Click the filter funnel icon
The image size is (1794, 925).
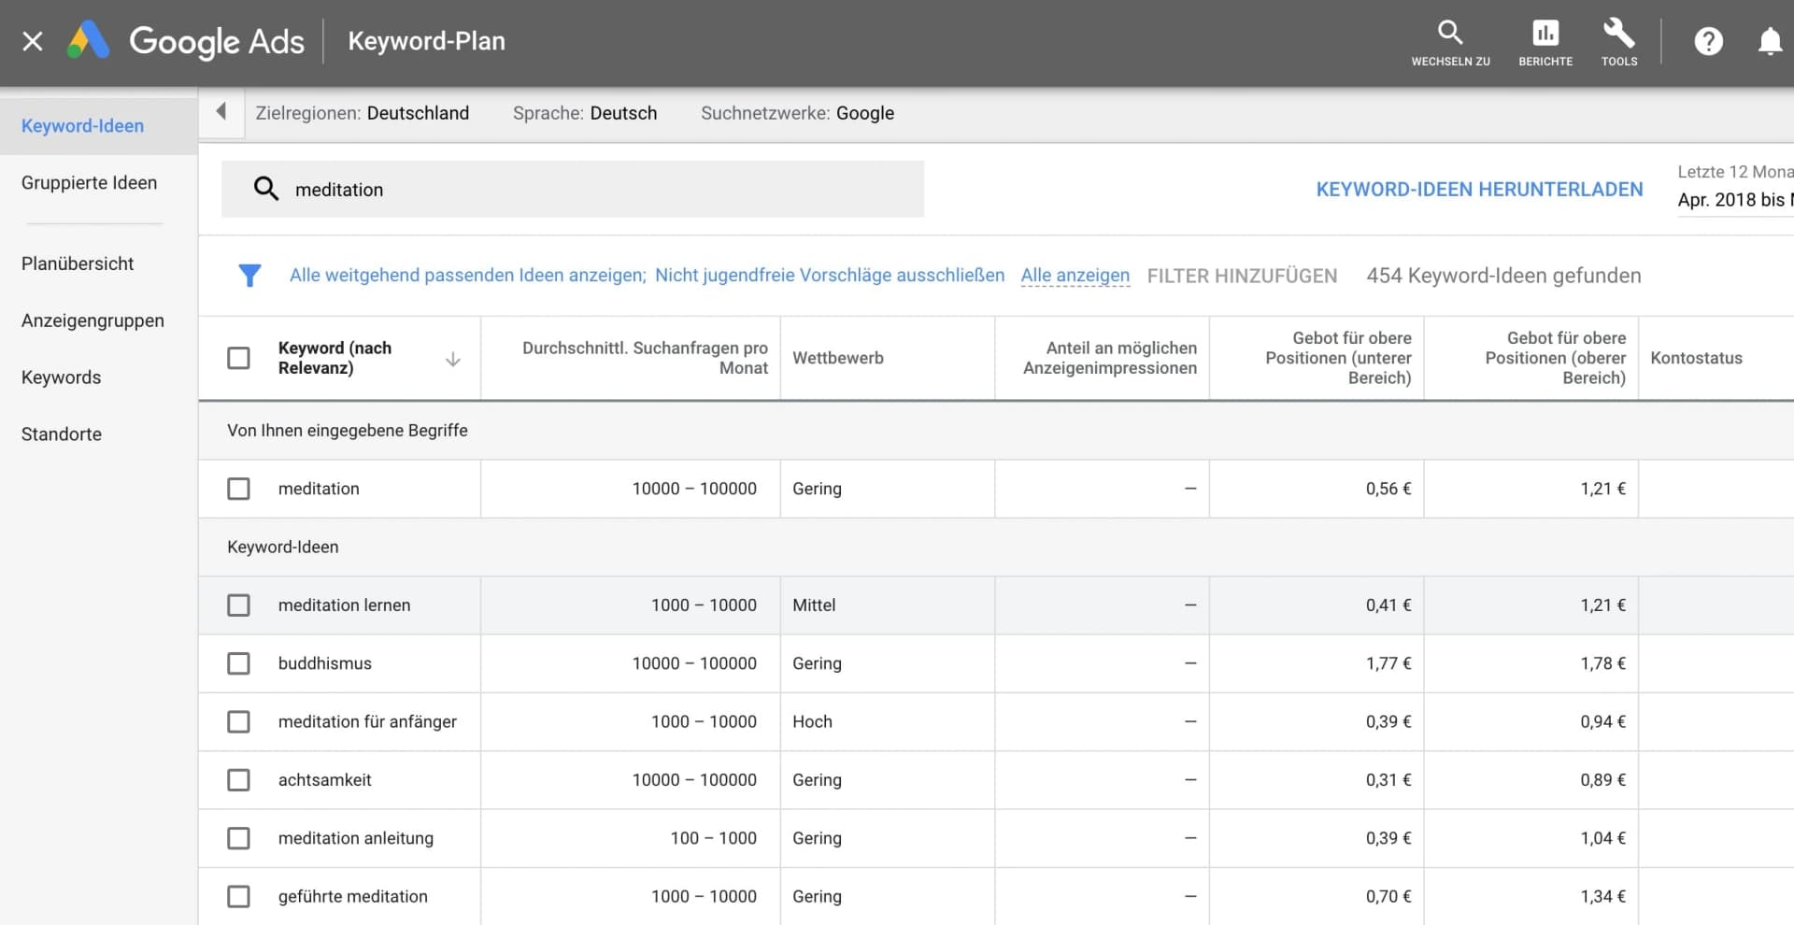point(249,276)
